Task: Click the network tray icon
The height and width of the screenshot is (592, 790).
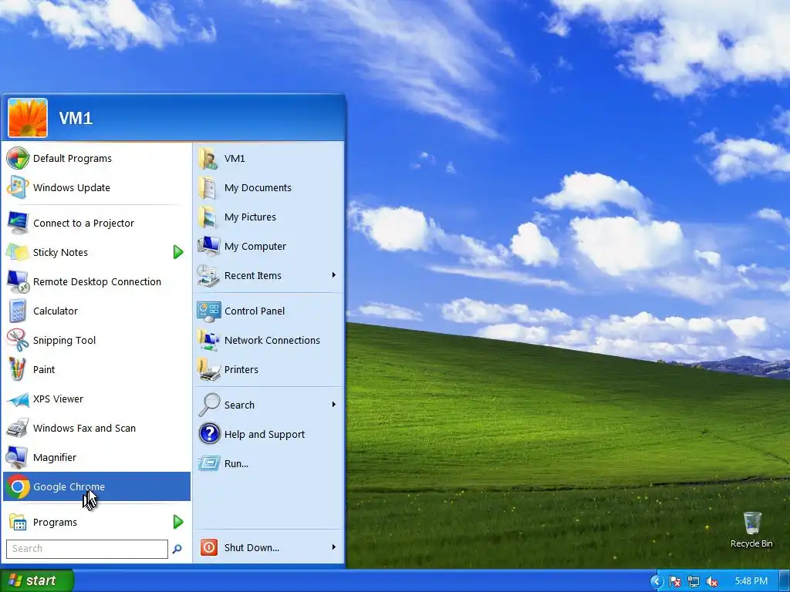Action: pos(694,582)
